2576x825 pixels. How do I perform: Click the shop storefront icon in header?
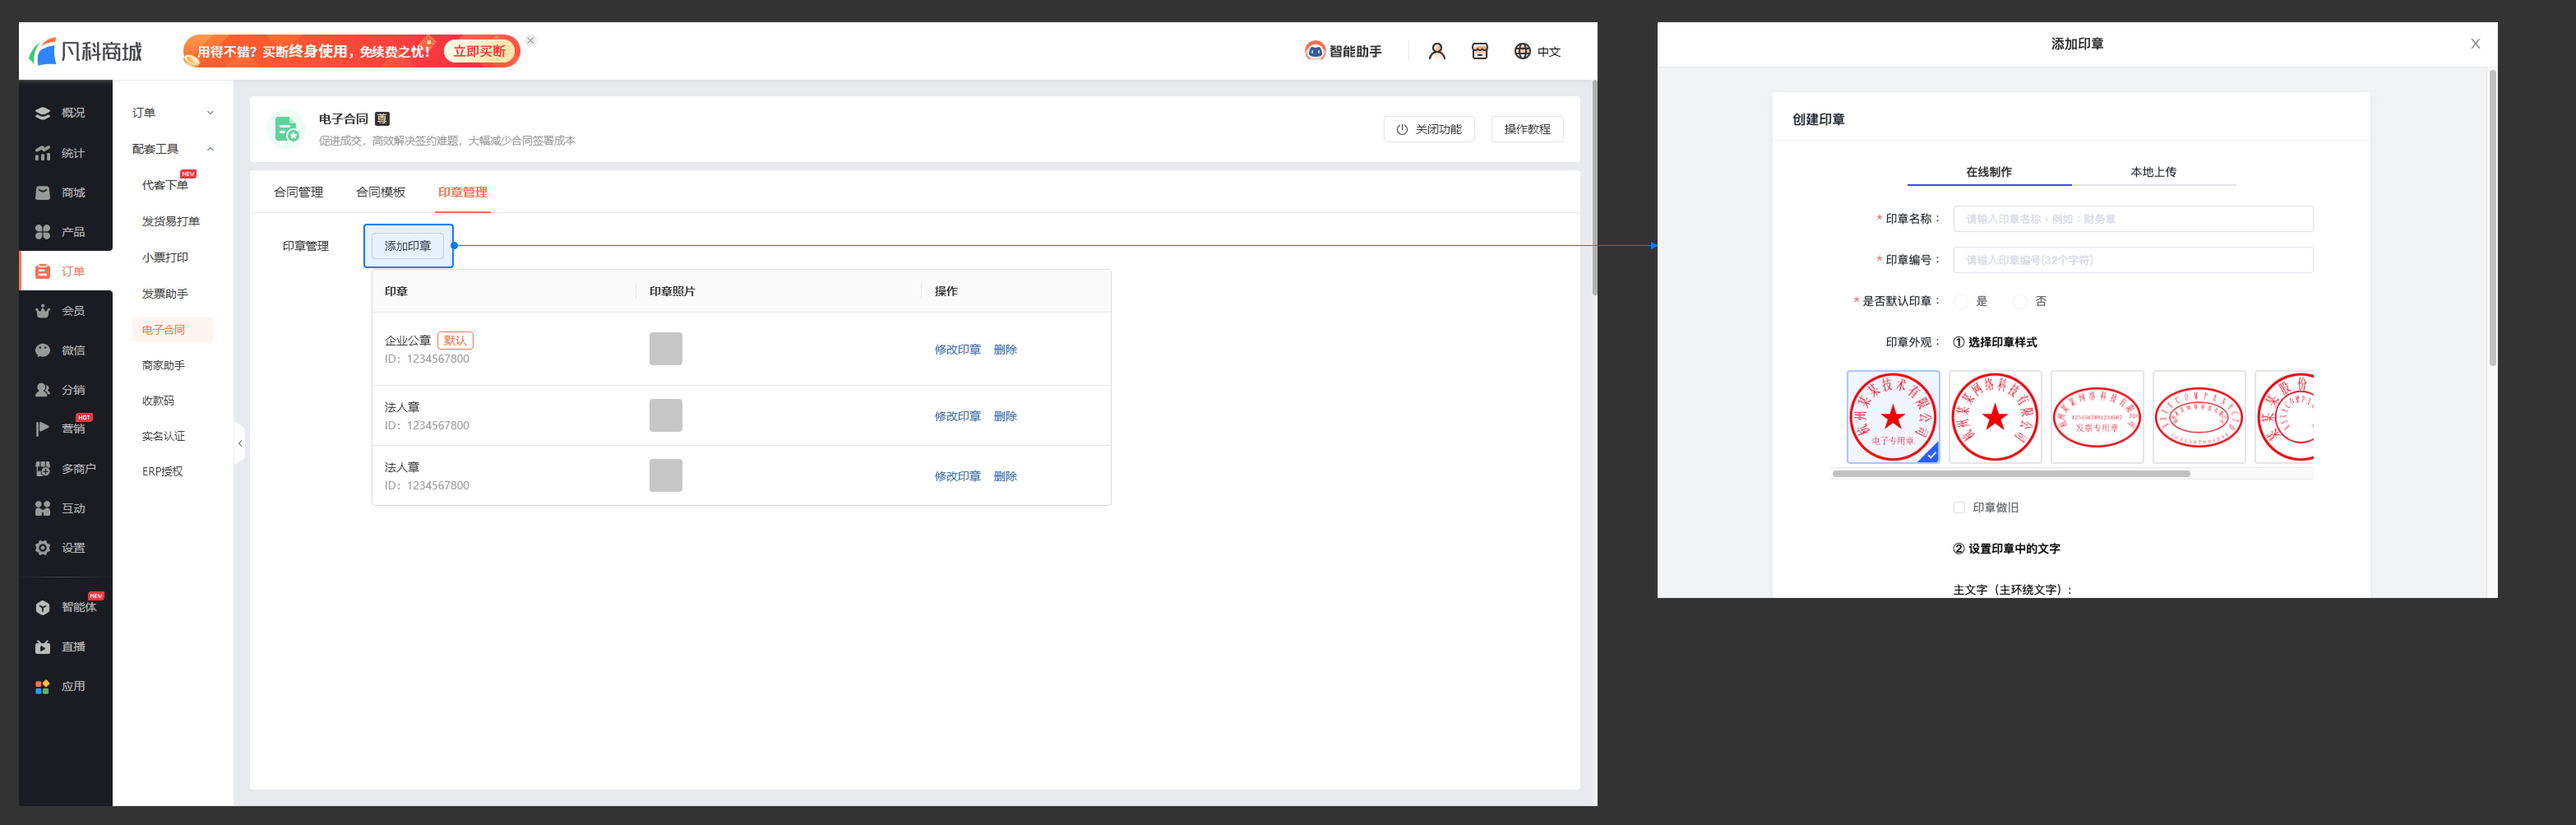(x=1479, y=51)
